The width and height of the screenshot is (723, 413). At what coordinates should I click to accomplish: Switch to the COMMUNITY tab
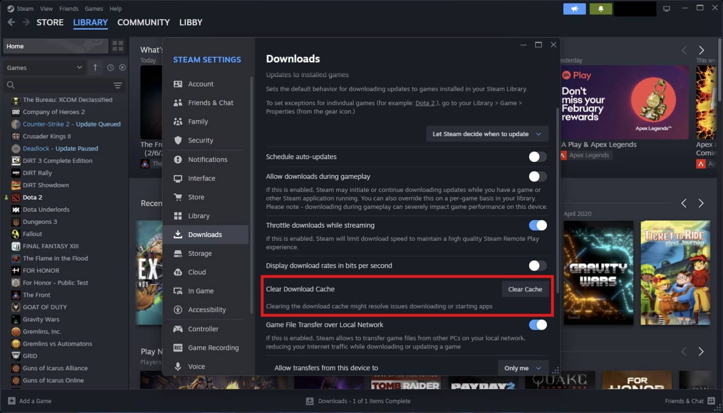point(143,22)
